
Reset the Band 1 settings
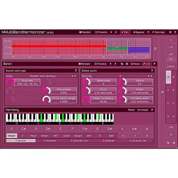point(135,64)
